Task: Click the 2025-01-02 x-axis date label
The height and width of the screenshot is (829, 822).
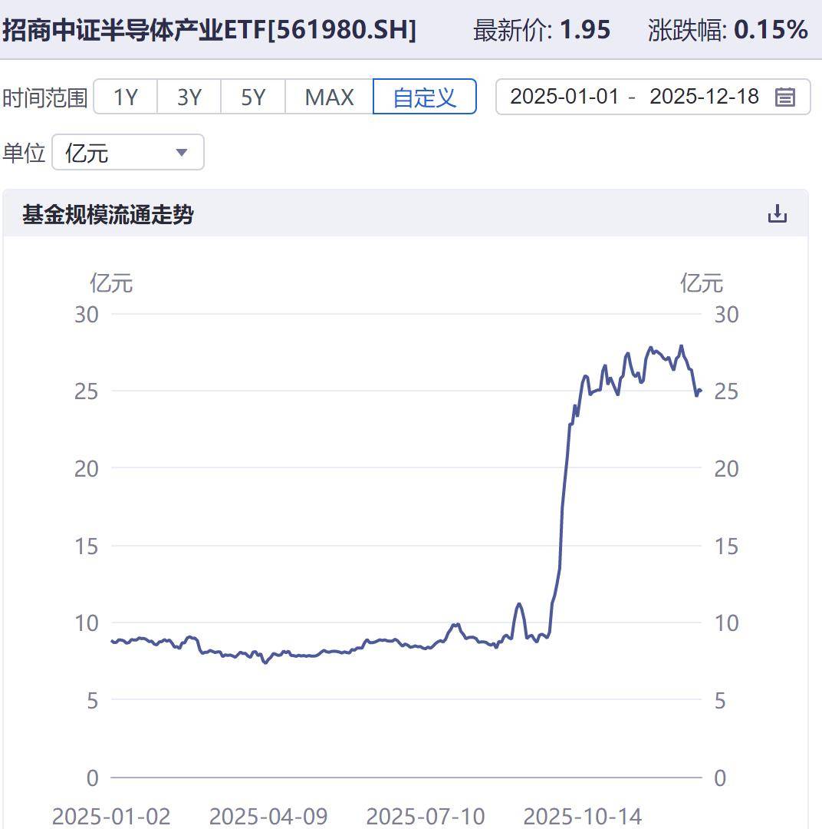Action: [x=111, y=815]
